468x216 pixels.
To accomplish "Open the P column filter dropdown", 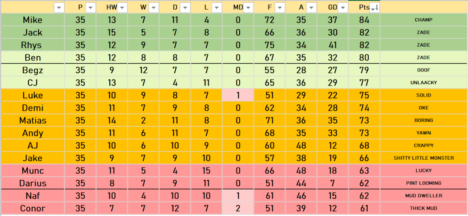I will [90, 7].
